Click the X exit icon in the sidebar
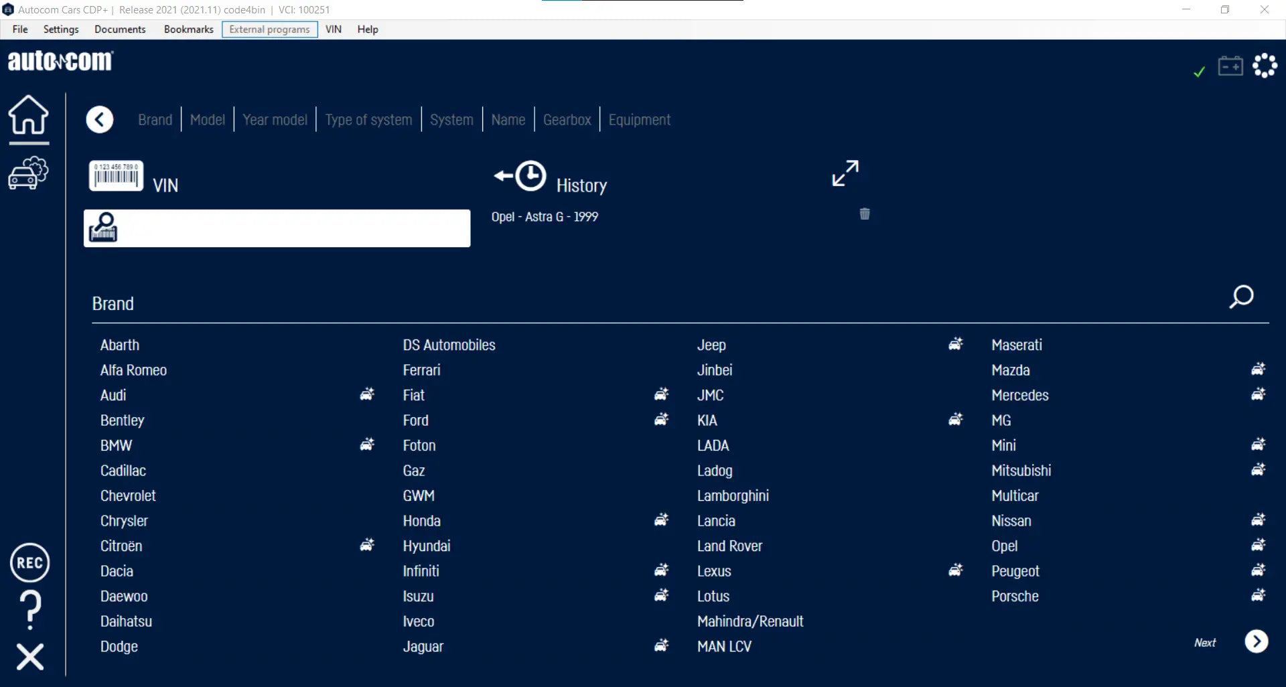 (30, 656)
